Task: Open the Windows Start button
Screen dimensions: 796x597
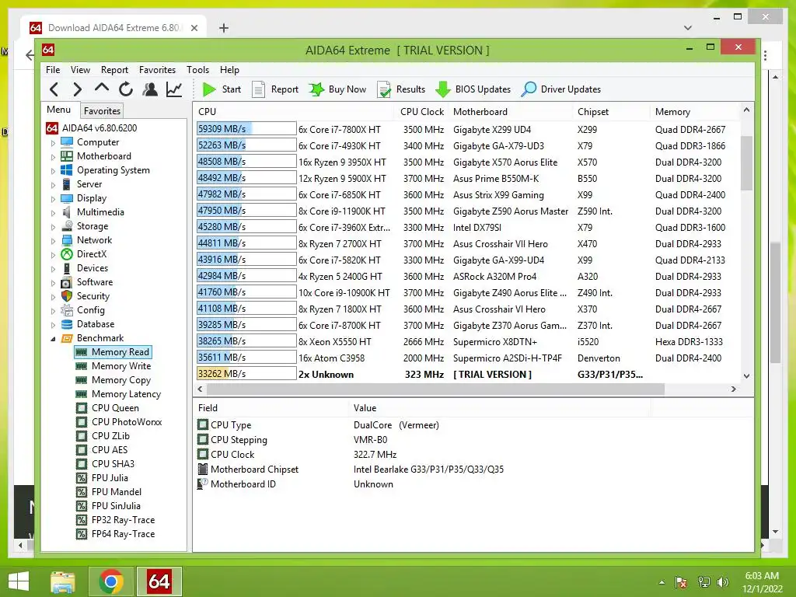Action: [x=19, y=581]
